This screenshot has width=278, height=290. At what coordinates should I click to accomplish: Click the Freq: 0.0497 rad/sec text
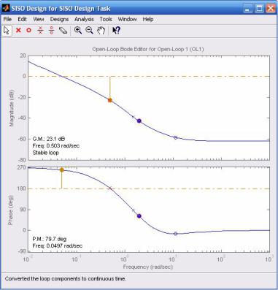58,245
